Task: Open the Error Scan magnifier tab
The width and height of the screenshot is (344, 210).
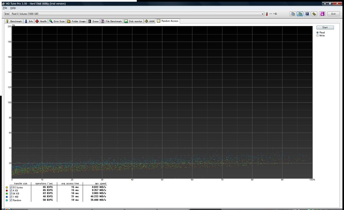Action: point(57,21)
